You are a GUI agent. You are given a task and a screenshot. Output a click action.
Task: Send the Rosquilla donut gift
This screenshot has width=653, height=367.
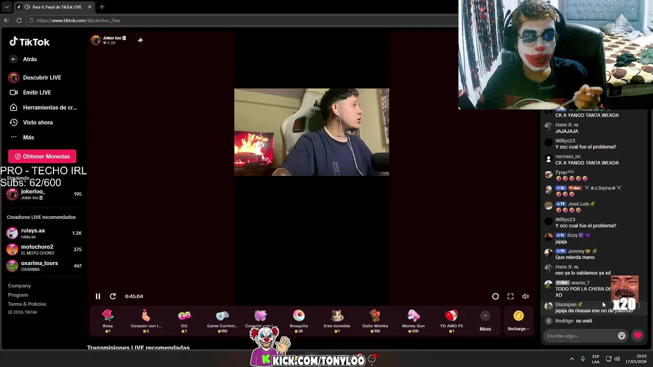(x=299, y=321)
